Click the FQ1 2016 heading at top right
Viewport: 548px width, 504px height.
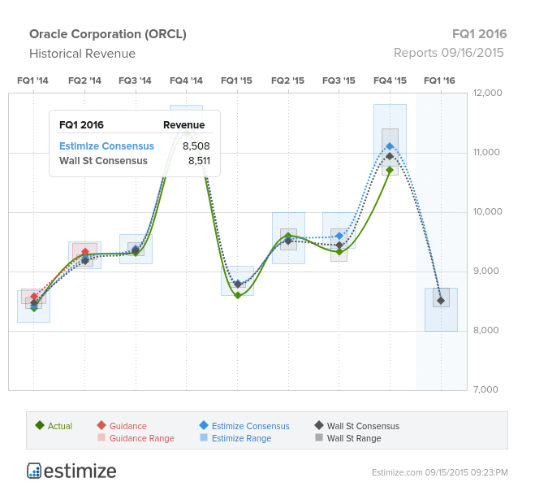(x=480, y=34)
